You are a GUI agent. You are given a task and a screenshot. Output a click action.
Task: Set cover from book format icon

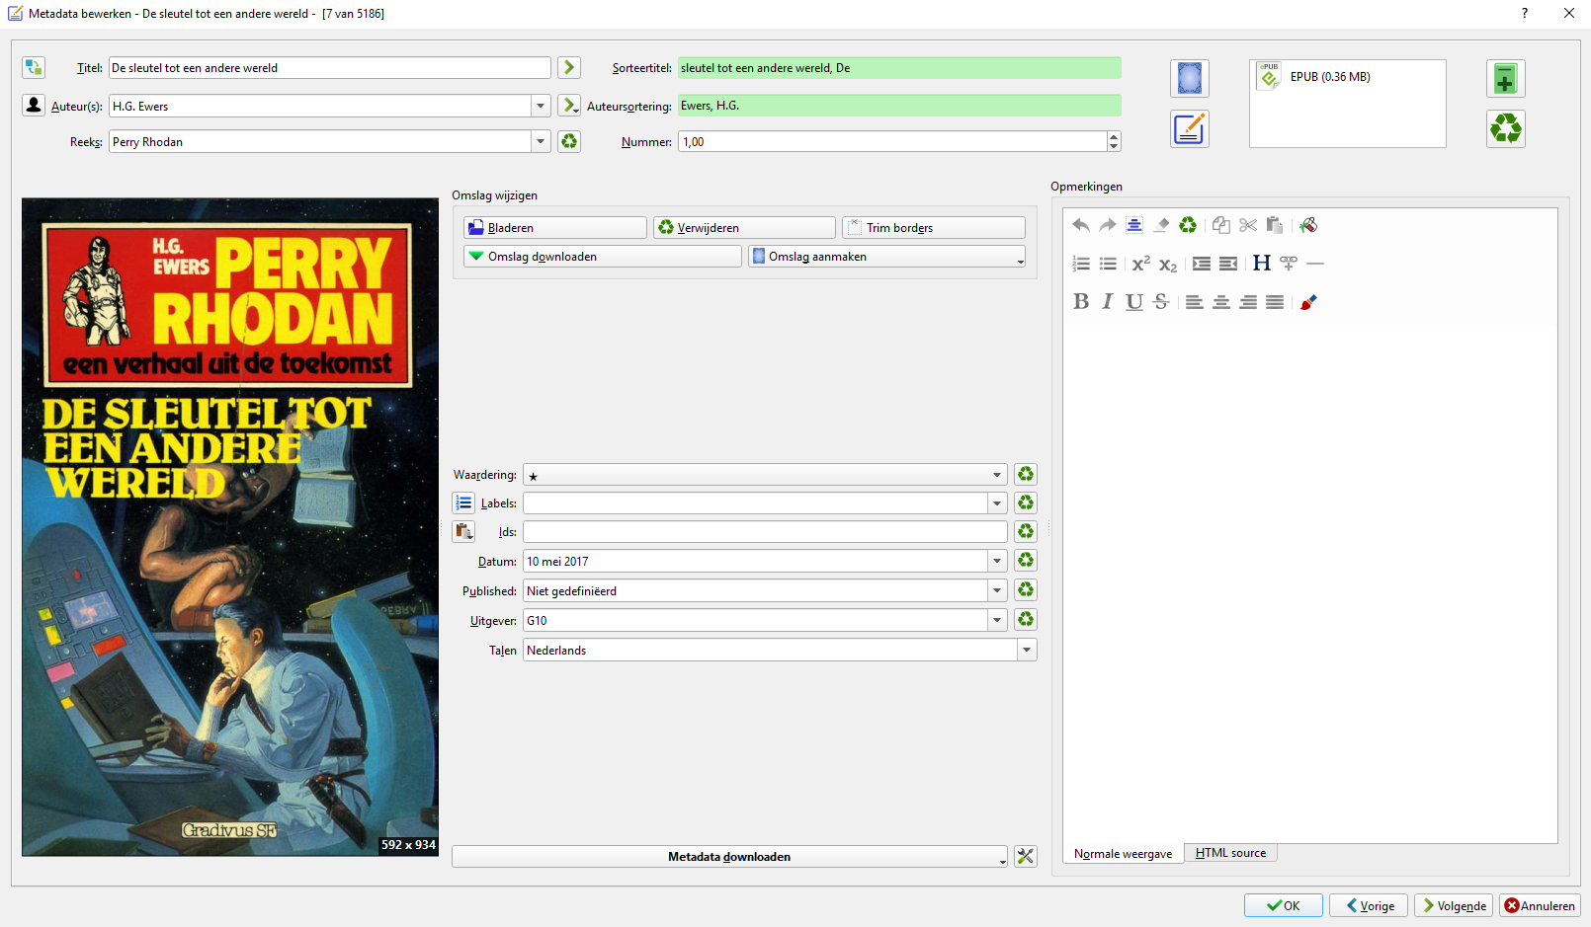[1190, 78]
